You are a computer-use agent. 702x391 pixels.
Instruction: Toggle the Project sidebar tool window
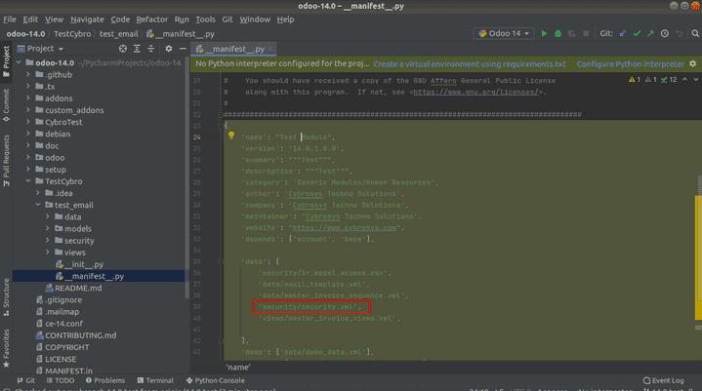(6, 61)
